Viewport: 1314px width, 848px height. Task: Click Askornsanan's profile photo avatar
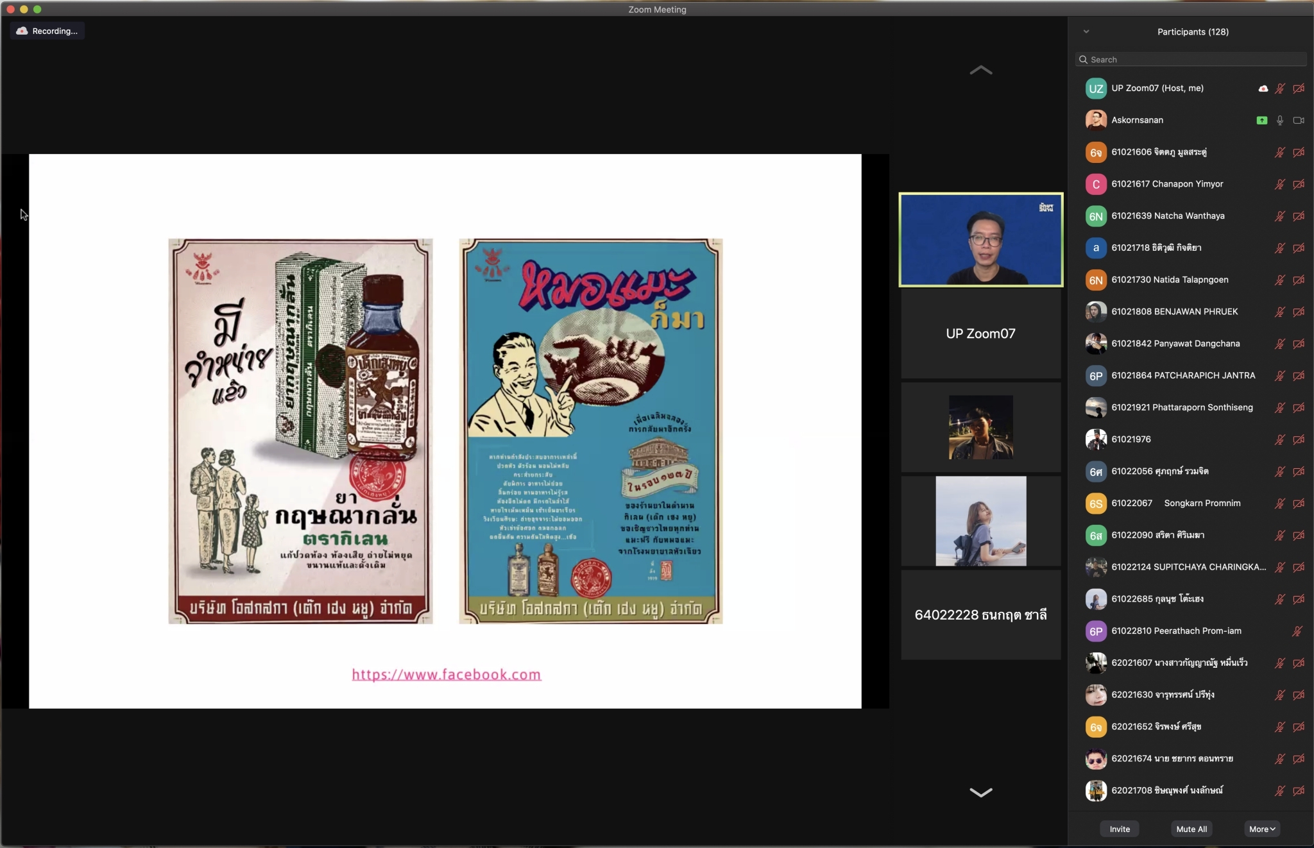click(x=1096, y=120)
